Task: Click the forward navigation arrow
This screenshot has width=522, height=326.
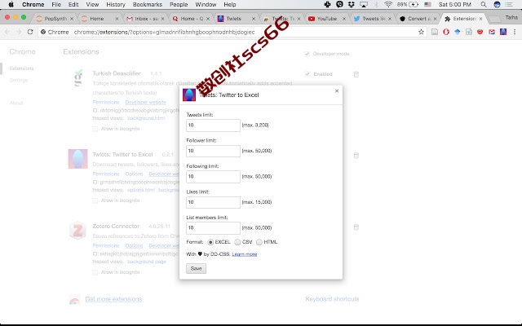Action: point(19,32)
